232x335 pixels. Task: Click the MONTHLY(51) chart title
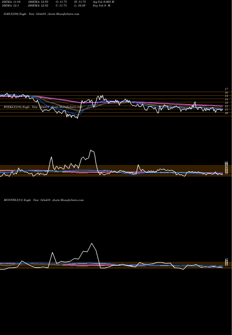coord(44,200)
